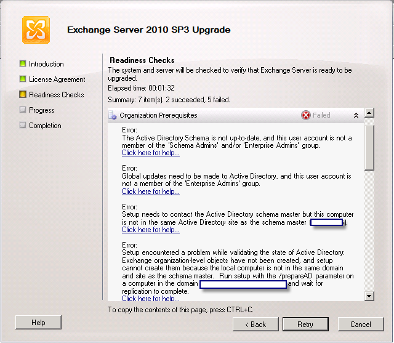
Task: Click the green Introduction step indicator
Action: click(23, 63)
